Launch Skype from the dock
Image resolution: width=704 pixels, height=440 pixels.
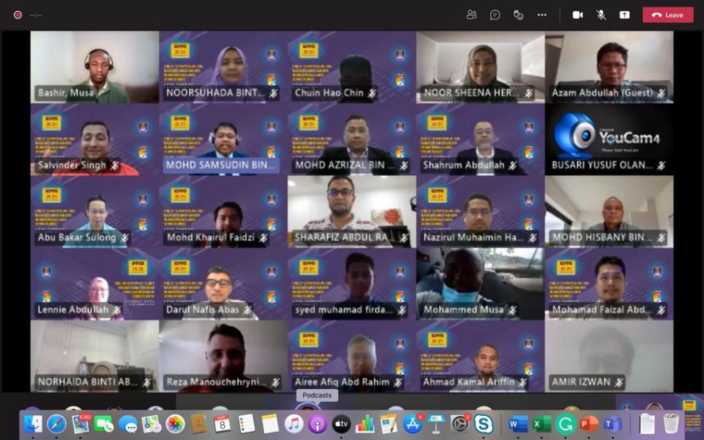click(x=483, y=424)
